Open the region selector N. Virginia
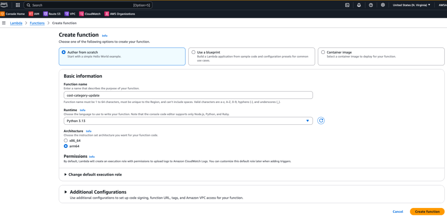 tap(411, 5)
